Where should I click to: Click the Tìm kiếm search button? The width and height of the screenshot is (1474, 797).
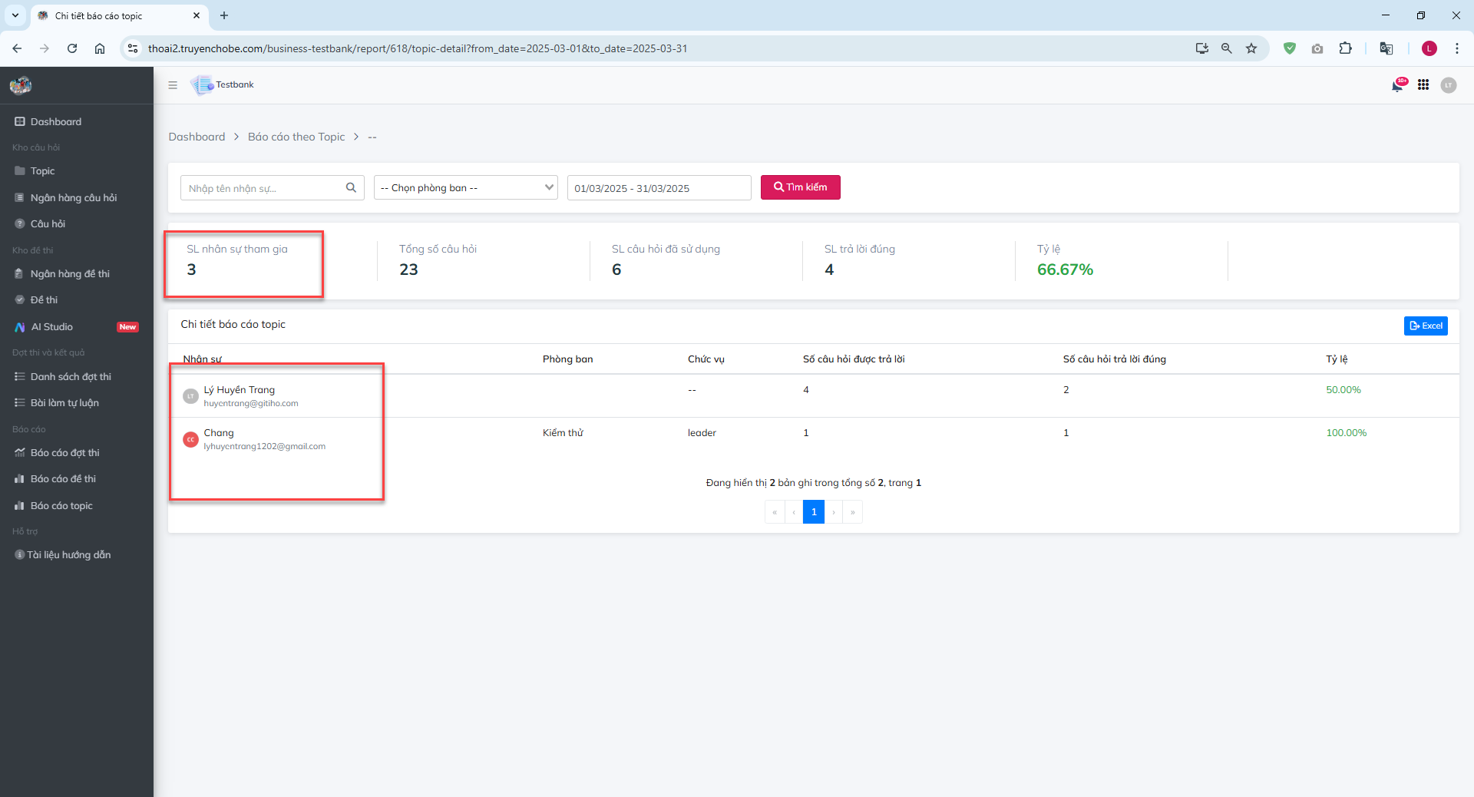pyautogui.click(x=800, y=187)
